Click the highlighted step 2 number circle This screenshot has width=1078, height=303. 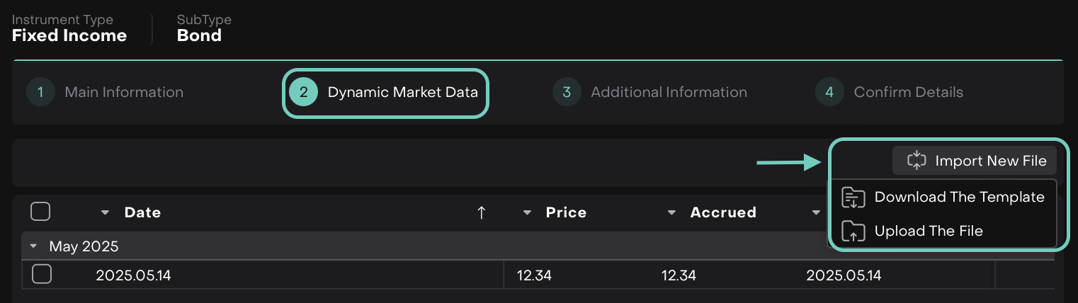click(x=304, y=92)
